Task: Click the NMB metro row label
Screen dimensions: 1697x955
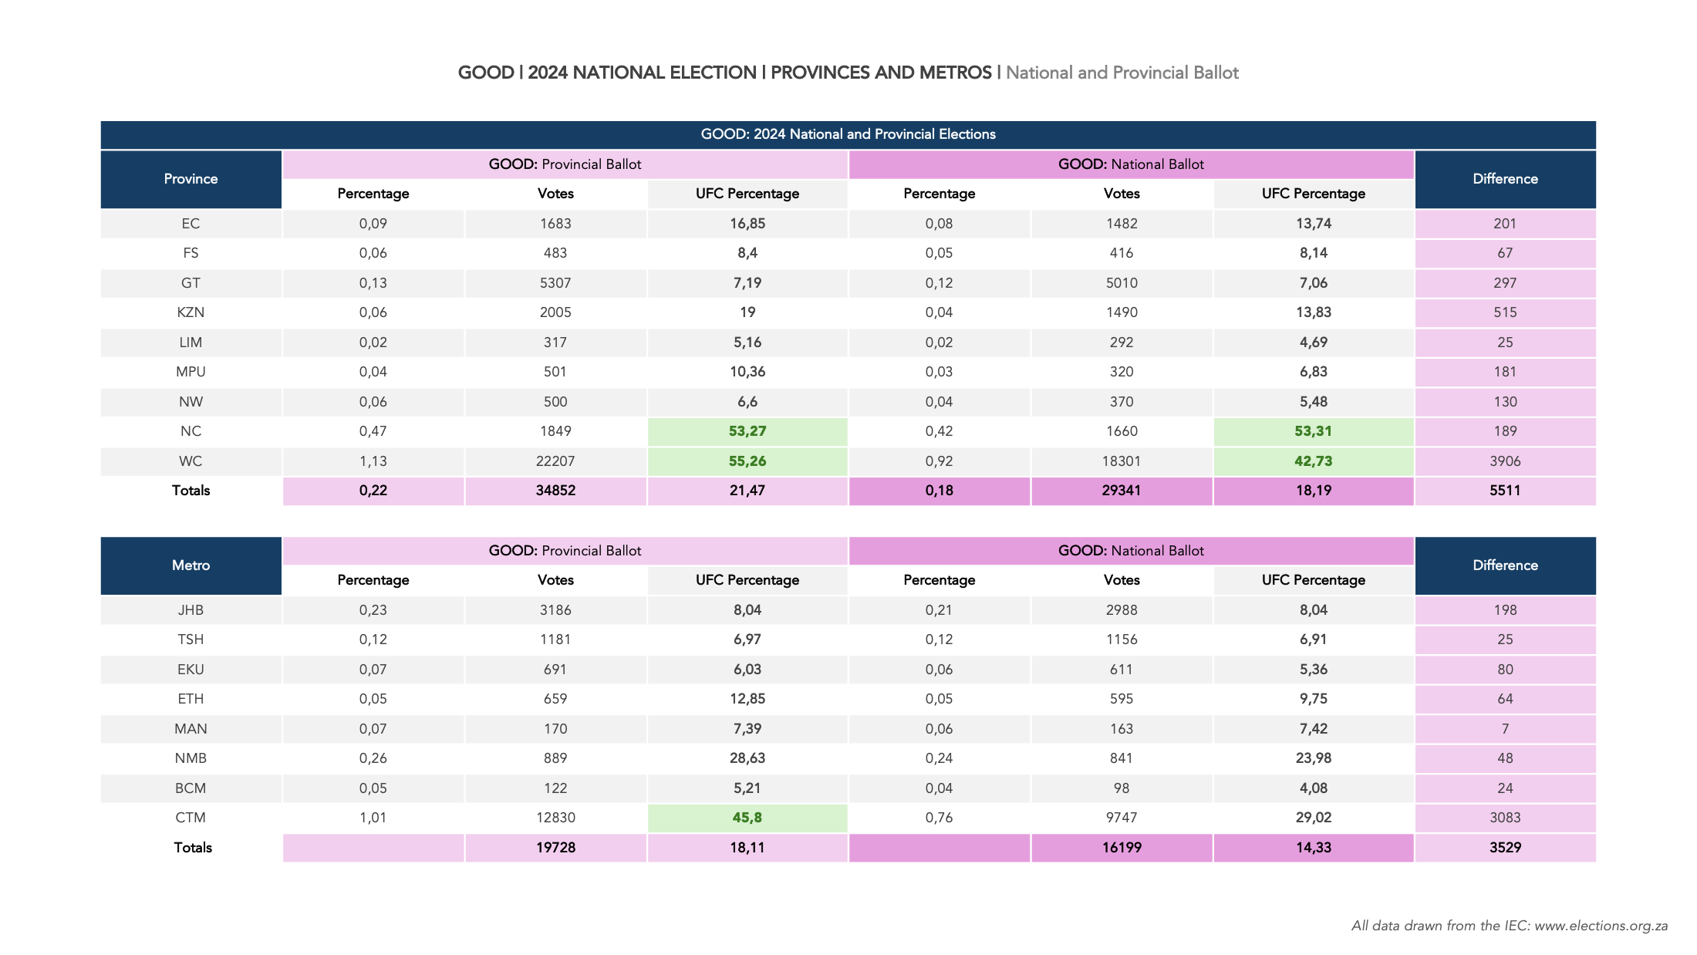Action: [x=191, y=758]
